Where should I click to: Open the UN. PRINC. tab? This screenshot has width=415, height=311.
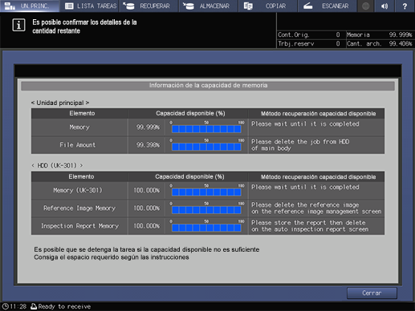pos(30,6)
